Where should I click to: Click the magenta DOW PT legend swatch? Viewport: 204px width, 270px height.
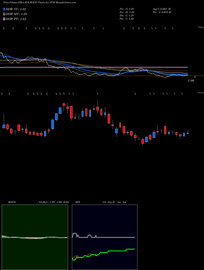(x=4, y=19)
